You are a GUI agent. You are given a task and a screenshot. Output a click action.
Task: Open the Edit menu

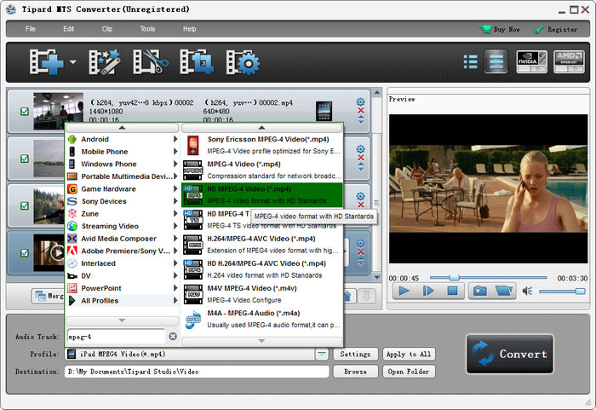[x=69, y=29]
